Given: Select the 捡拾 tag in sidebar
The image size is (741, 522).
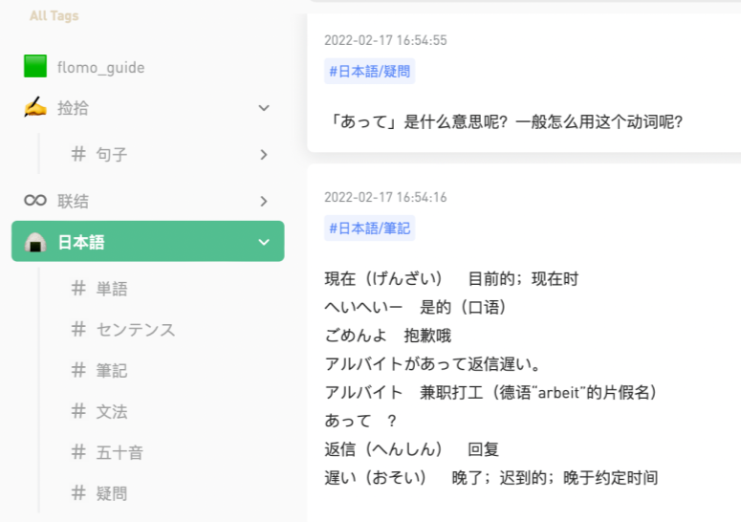Looking at the screenshot, I should 73,108.
